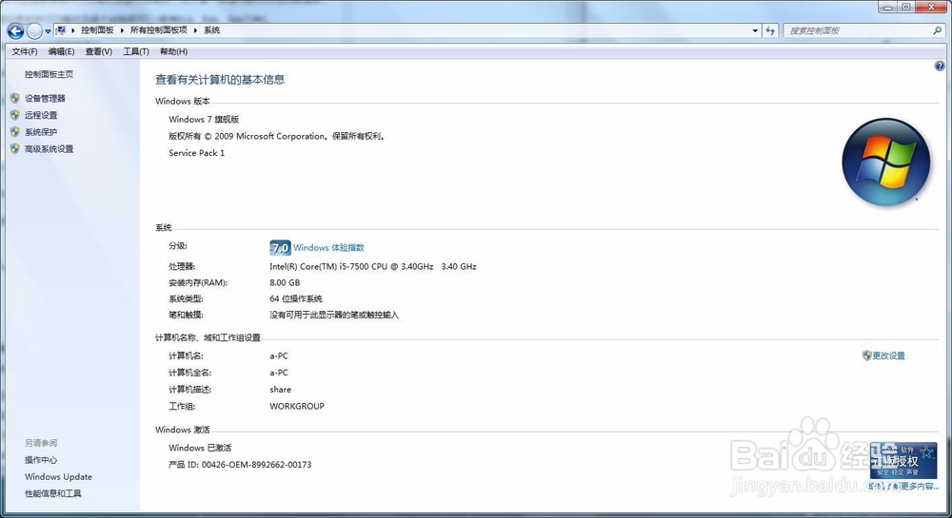This screenshot has width=952, height=518.
Task: Close the System window
Action: pos(932,8)
